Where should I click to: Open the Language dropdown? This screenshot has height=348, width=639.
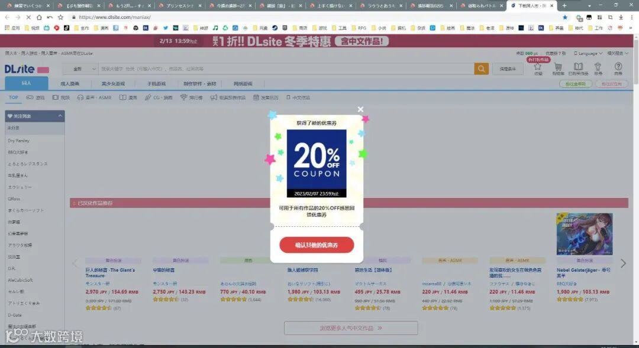pos(588,53)
